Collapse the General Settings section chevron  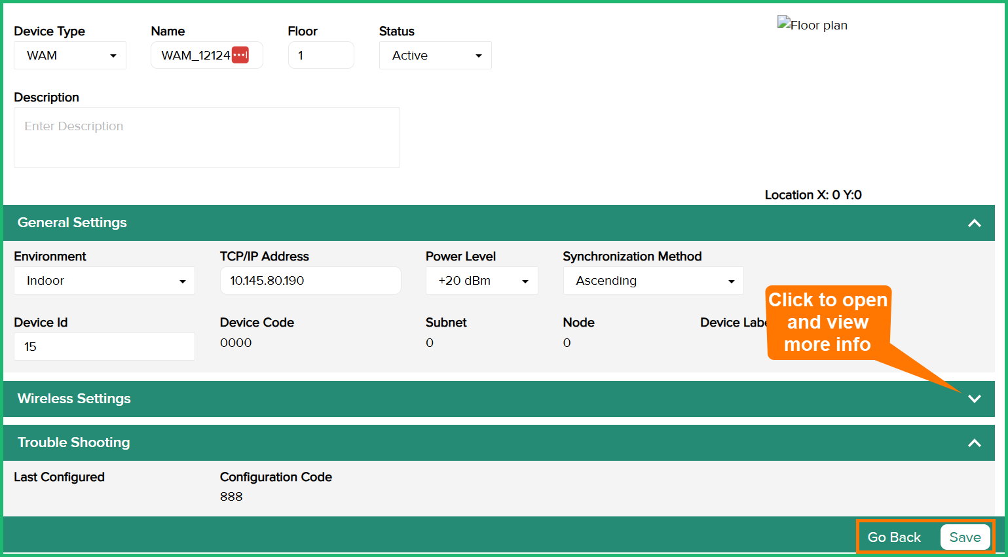pyautogui.click(x=974, y=223)
